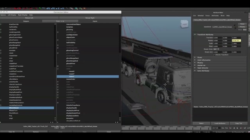Open Rotate Order dropdown

coord(216,49)
